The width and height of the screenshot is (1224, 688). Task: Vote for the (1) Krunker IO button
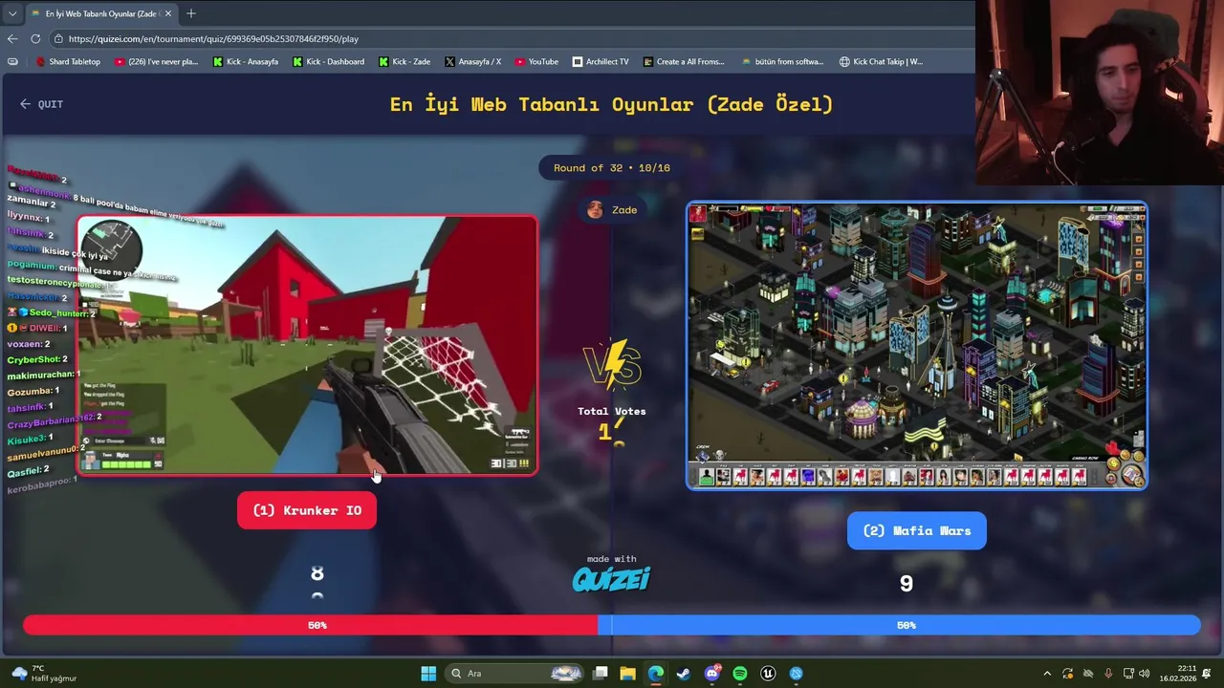[306, 510]
